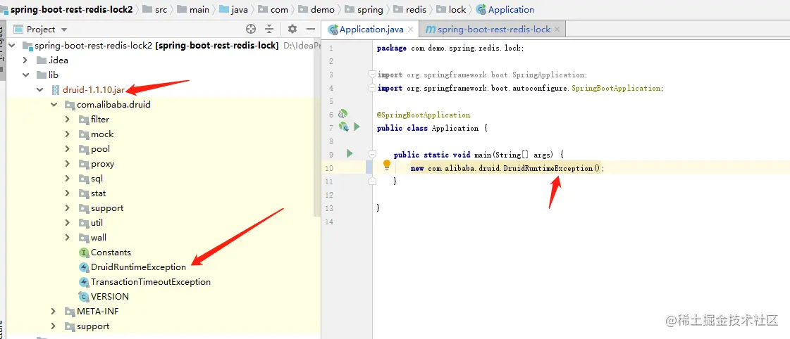
Task: Click the Project tree vertical scrollbar
Action: coord(317,128)
